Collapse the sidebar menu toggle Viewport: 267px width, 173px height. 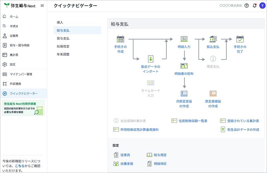(42, 6)
